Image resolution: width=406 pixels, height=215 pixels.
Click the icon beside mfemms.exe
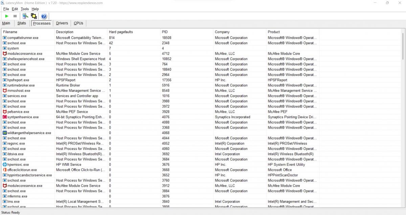pyautogui.click(x=5, y=196)
